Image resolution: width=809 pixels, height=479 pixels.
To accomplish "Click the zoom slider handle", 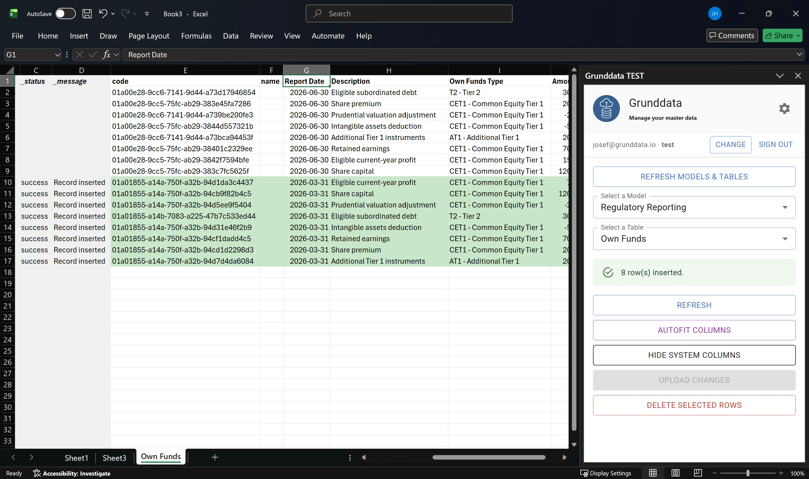I will point(747,473).
